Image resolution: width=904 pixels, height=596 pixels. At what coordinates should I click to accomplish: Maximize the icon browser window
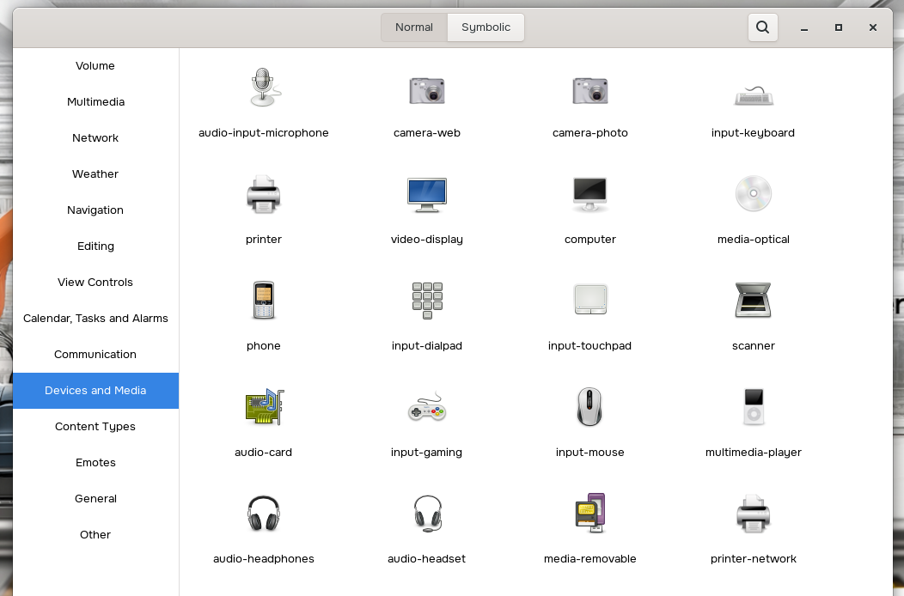pos(839,27)
